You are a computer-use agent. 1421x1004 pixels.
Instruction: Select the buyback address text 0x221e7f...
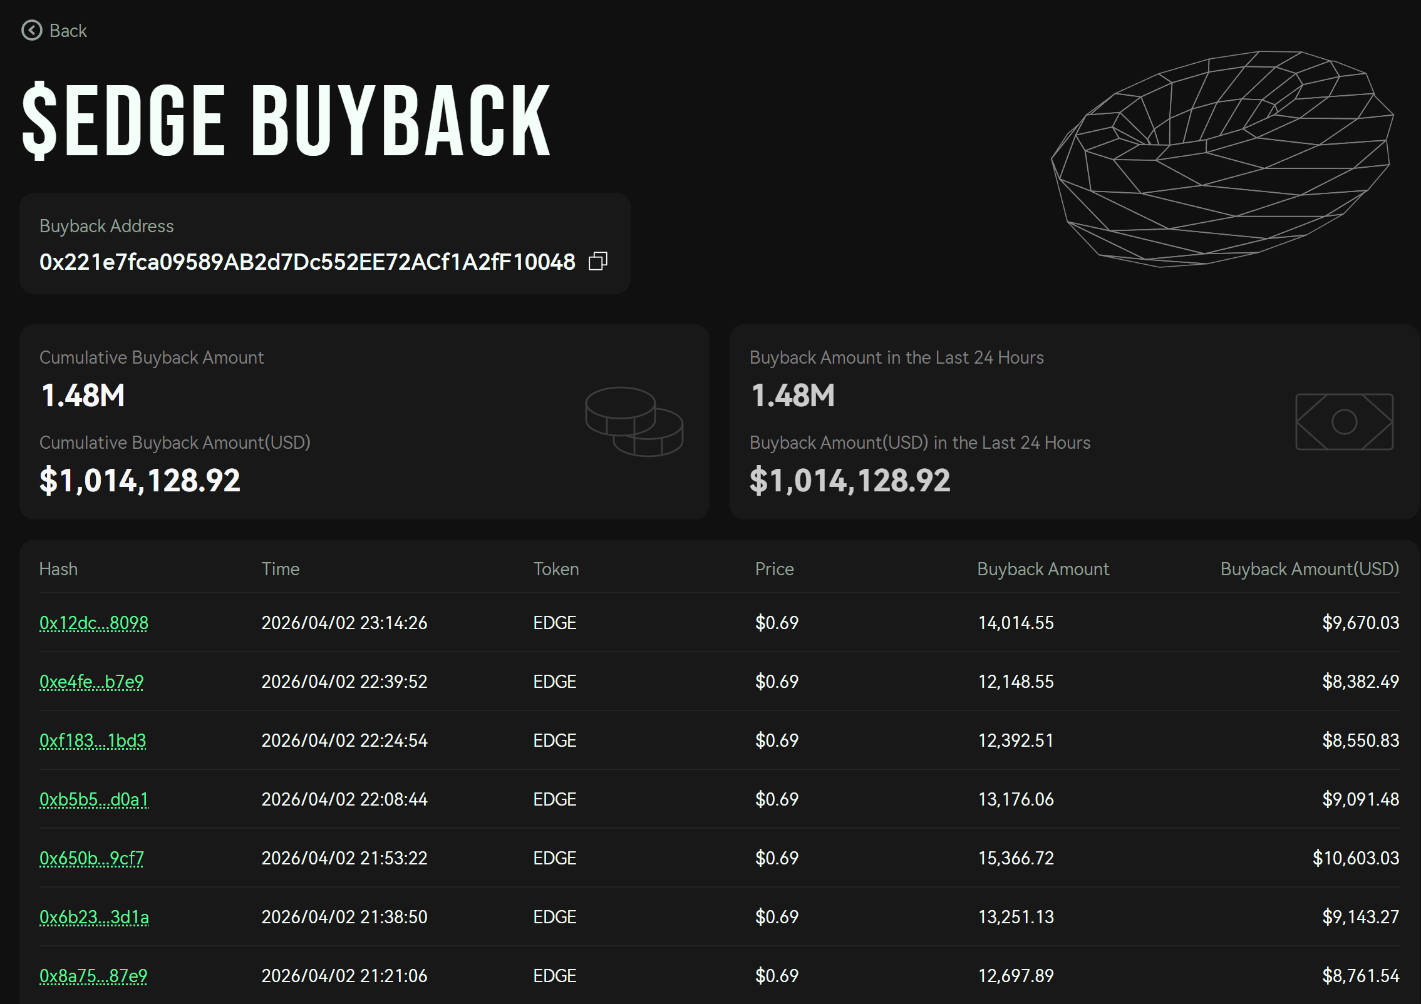(x=307, y=262)
